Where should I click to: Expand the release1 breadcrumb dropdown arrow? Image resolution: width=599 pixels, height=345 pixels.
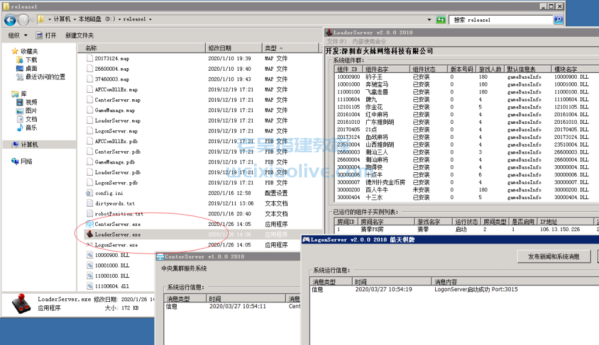pyautogui.click(x=150, y=19)
